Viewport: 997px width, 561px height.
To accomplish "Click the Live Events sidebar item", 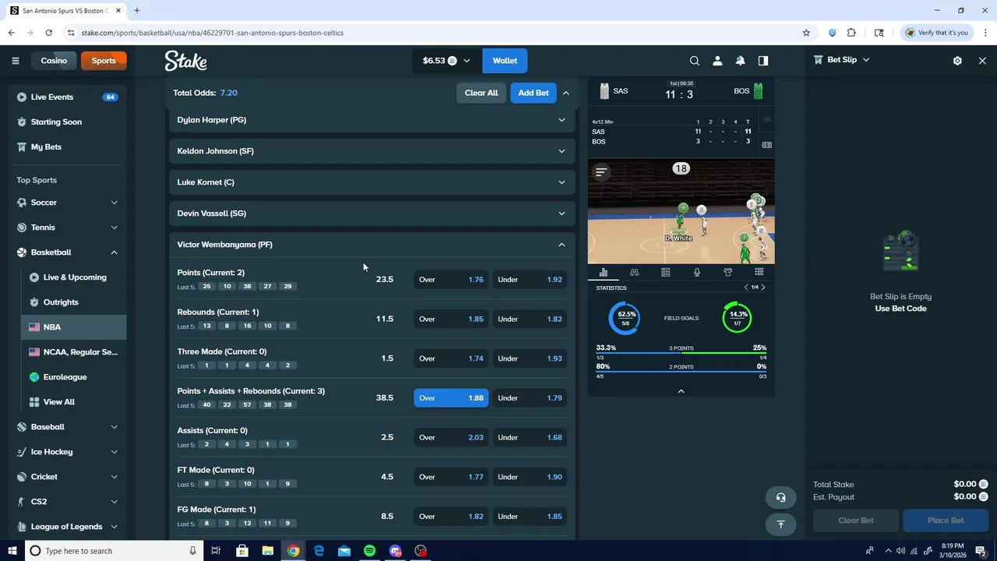I will [x=67, y=97].
